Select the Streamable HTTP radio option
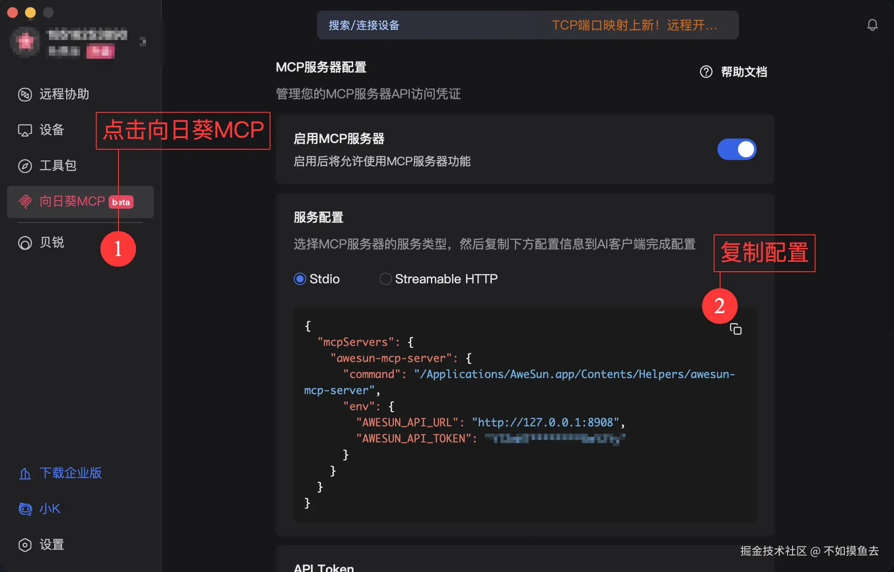The image size is (894, 572). point(385,279)
